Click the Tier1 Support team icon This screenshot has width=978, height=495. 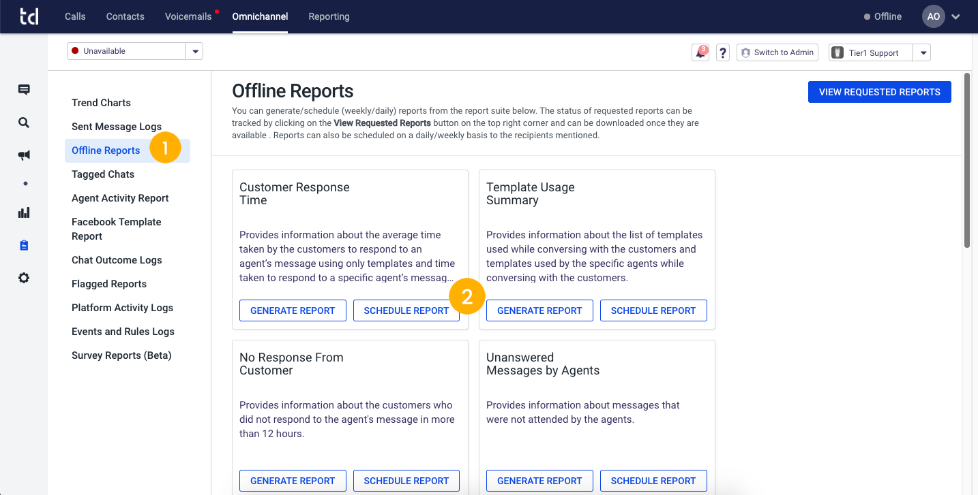point(838,52)
